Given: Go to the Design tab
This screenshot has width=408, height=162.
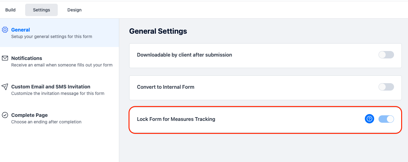Looking at the screenshot, I should [75, 10].
